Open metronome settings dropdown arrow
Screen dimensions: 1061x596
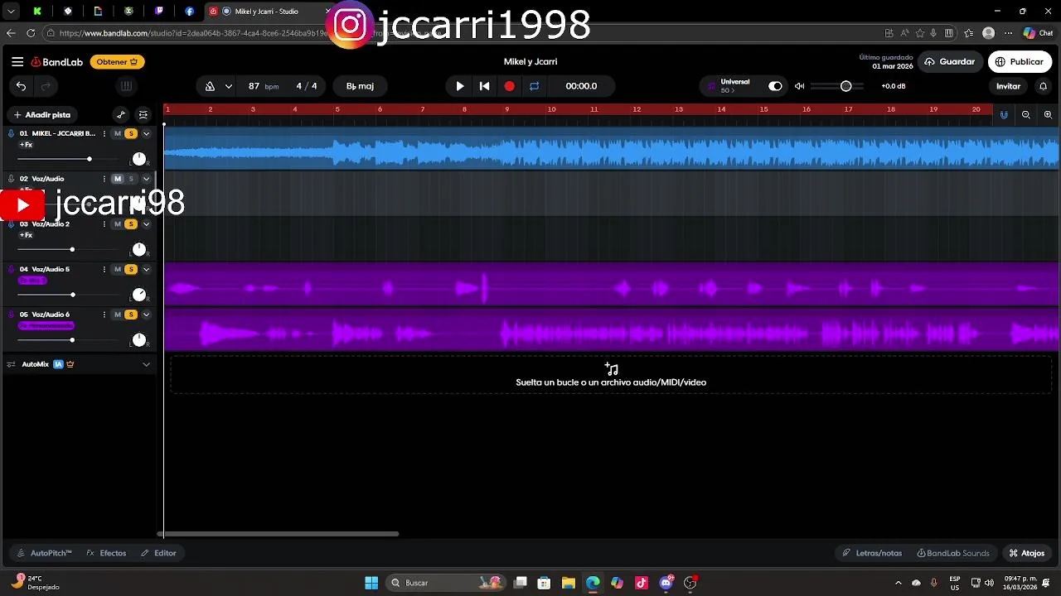click(x=228, y=86)
